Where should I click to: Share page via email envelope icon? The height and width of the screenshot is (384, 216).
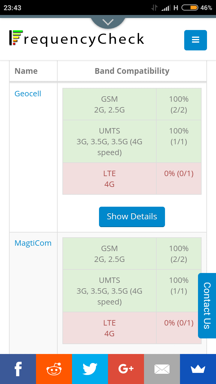(162, 369)
